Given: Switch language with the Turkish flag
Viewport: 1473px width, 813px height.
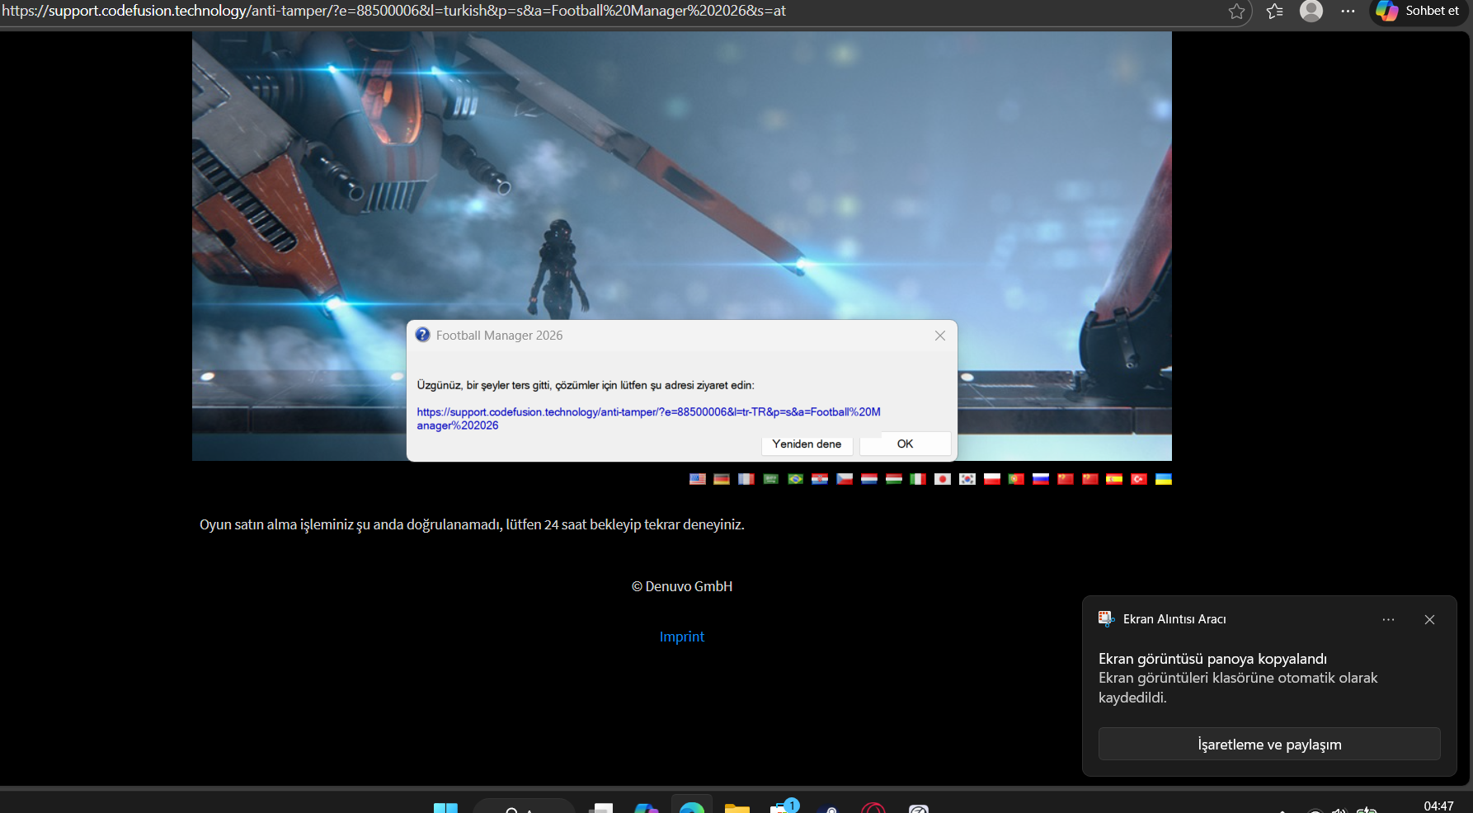Looking at the screenshot, I should tap(1139, 479).
